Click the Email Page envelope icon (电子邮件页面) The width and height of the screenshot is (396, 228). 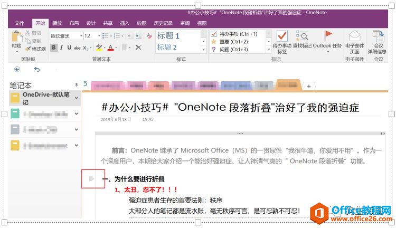click(354, 36)
